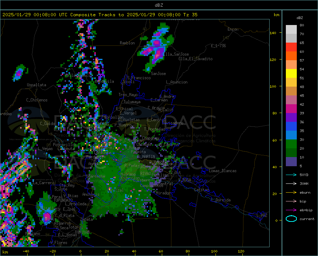Click the Divisadero label

172,123
